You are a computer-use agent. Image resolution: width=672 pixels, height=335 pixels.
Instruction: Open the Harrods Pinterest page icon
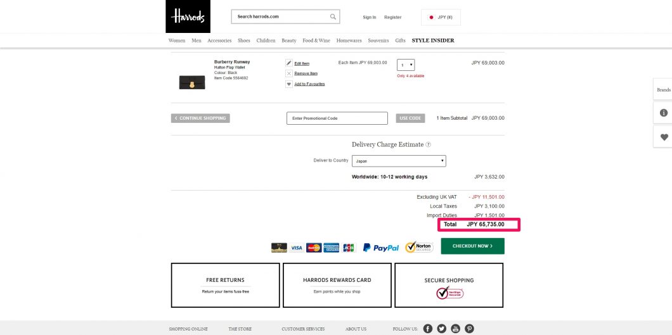click(470, 329)
